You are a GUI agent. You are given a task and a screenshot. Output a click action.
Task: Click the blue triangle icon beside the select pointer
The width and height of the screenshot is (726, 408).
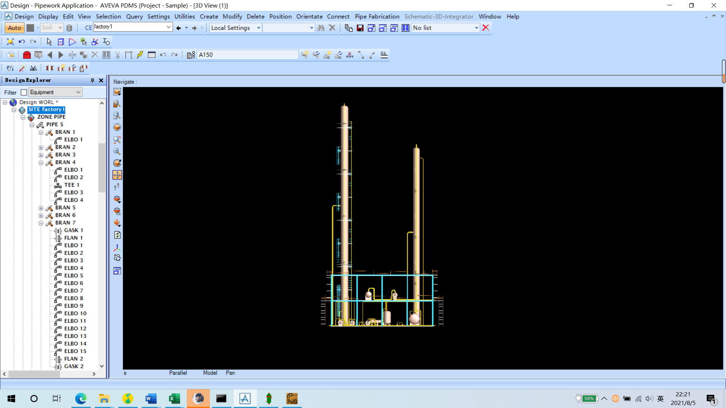(72, 42)
